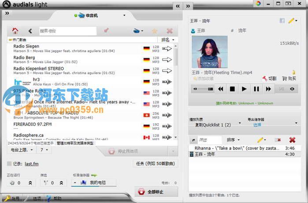Go back with the left chevron arrow
308x203 pixels.
[30, 31]
